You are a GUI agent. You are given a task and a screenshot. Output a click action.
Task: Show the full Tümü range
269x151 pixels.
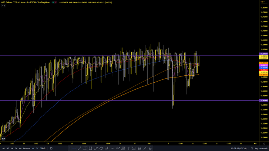point(43,148)
